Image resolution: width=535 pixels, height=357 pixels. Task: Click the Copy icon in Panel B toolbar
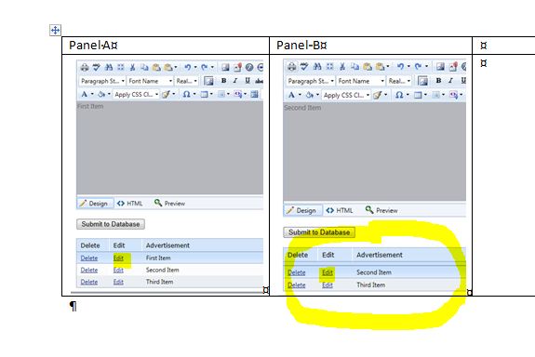click(x=355, y=67)
